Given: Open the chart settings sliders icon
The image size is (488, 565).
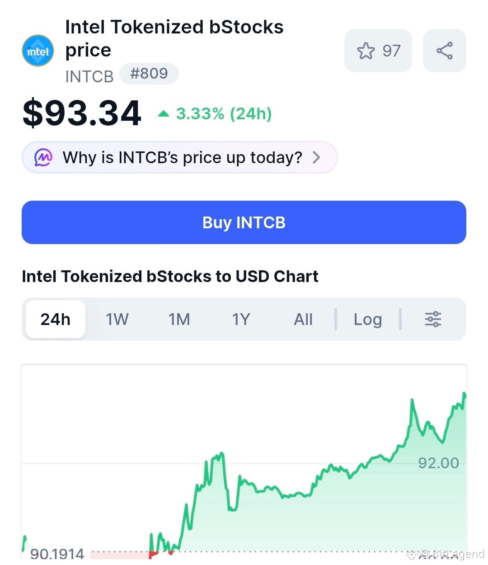Looking at the screenshot, I should 433,319.
